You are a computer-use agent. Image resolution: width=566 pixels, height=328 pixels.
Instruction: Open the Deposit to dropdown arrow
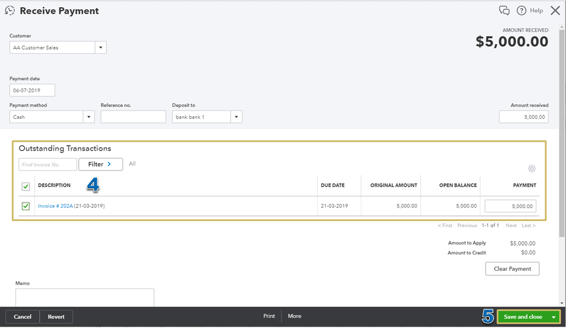click(236, 117)
